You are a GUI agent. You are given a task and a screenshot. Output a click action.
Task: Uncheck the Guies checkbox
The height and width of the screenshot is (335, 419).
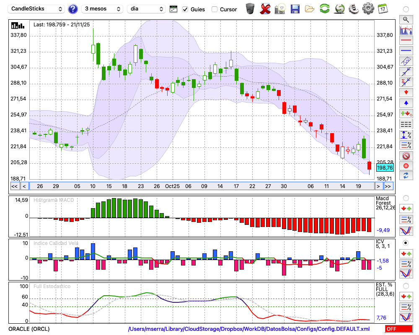click(x=186, y=9)
